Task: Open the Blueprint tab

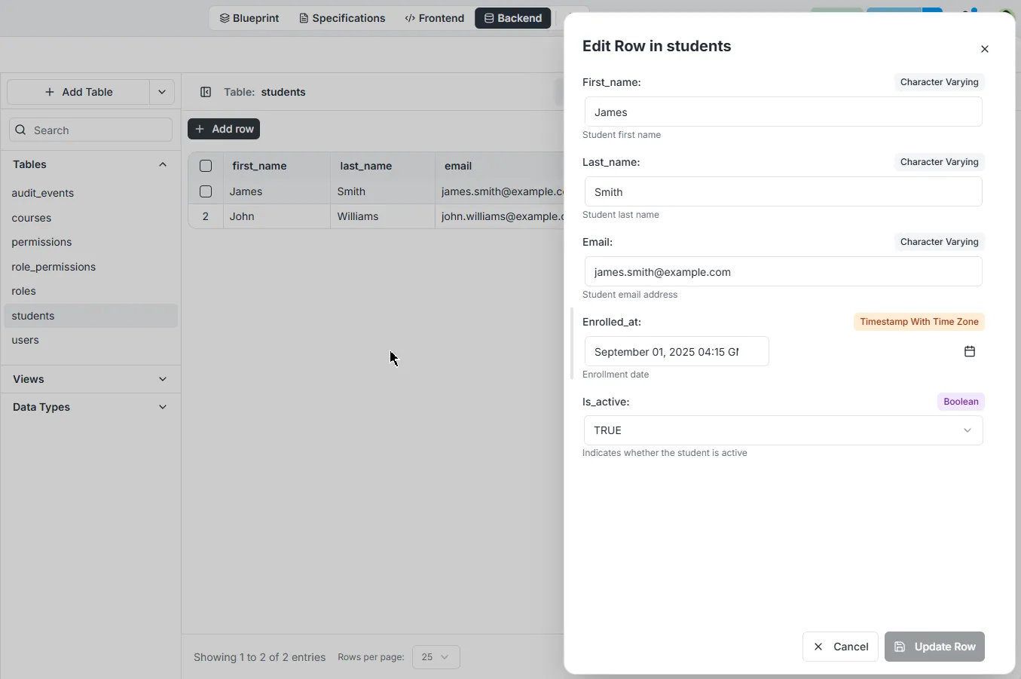Action: click(x=249, y=18)
